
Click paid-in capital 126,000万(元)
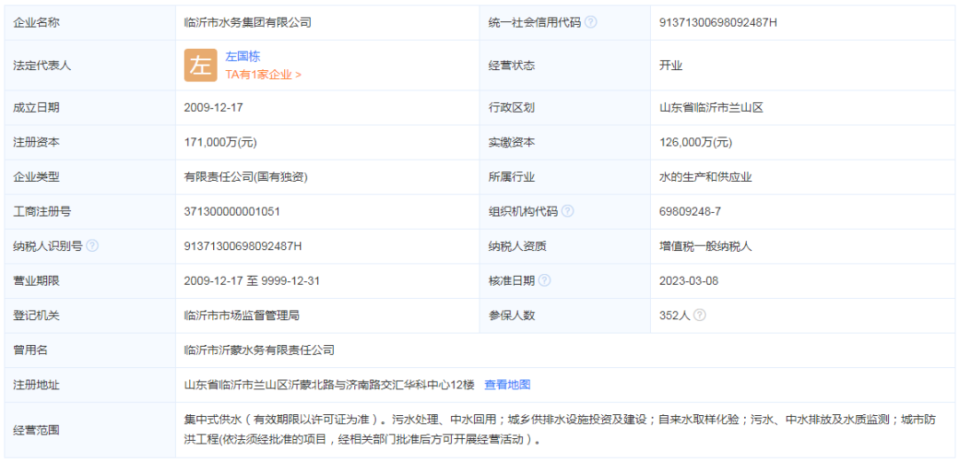695,142
